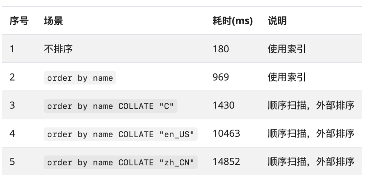Screen dimensions: 365x177
Task: Click 使用索引 in the second row
Action: tap(287, 77)
